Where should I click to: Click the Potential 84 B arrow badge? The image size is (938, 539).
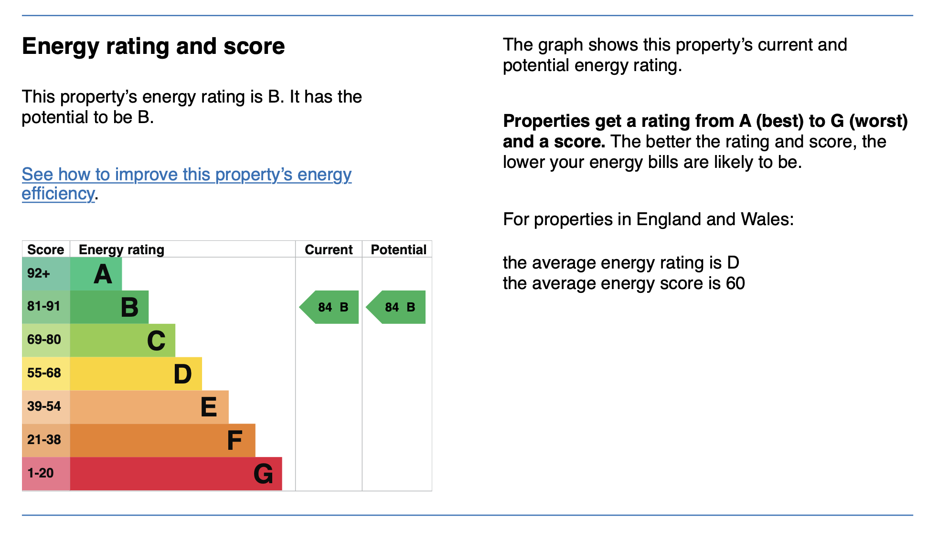[396, 307]
